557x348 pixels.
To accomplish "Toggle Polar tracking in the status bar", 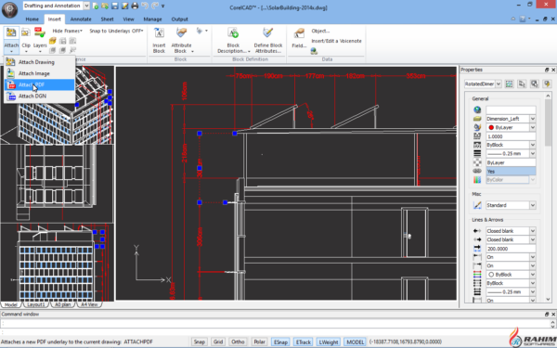I will pos(260,342).
